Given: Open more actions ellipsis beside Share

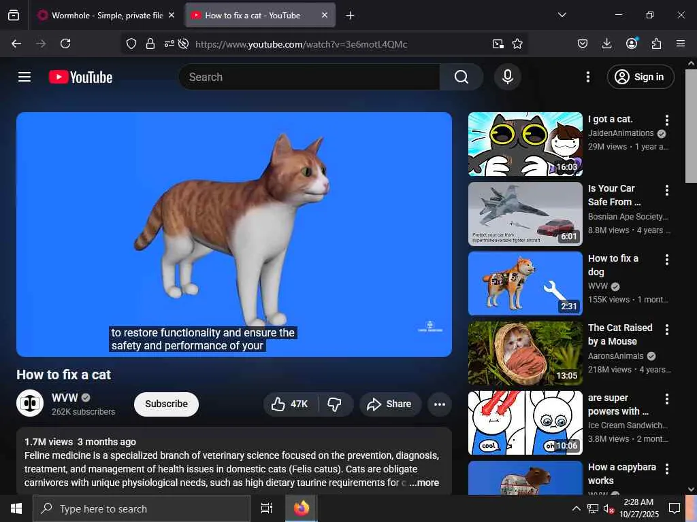Looking at the screenshot, I should click(x=439, y=404).
